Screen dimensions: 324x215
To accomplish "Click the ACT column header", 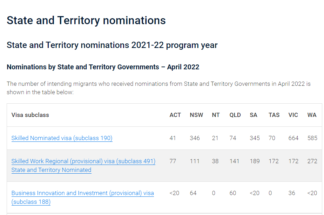I will point(175,115).
